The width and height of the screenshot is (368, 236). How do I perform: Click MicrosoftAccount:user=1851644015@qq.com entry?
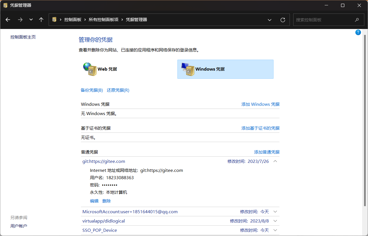pos(130,212)
